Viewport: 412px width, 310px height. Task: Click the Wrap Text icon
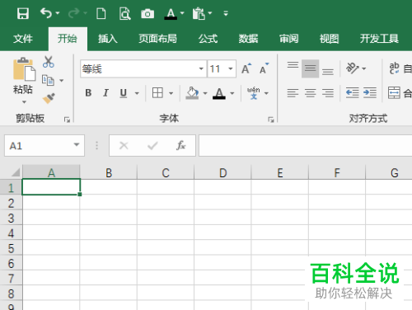pos(394,68)
